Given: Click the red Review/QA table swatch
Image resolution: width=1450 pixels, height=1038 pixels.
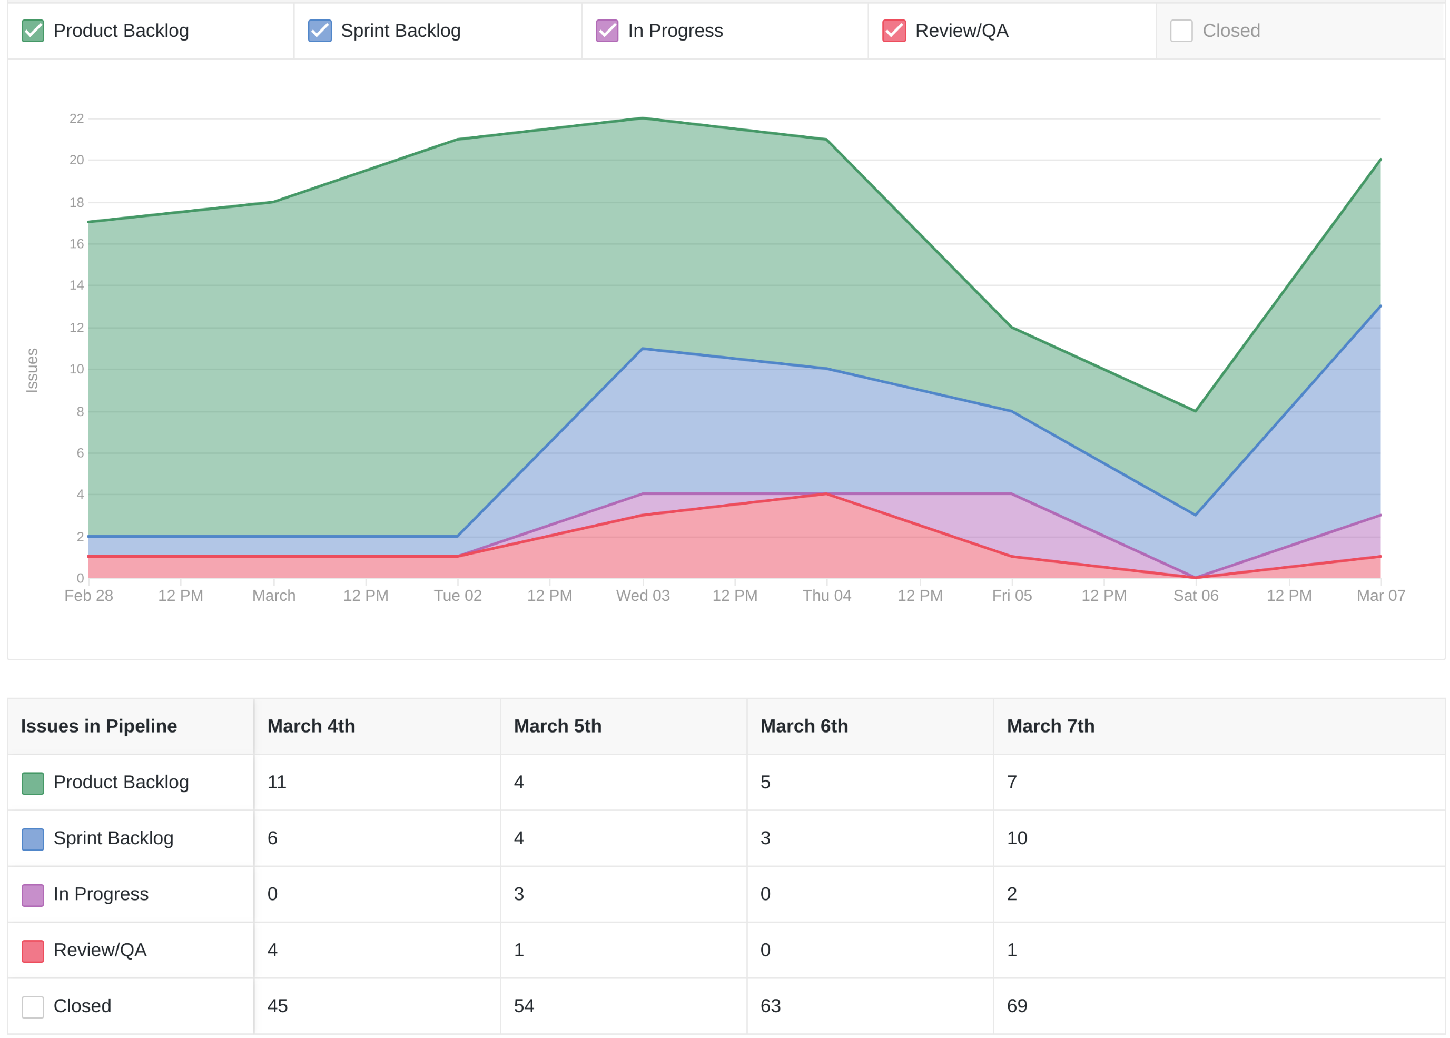Looking at the screenshot, I should [33, 951].
